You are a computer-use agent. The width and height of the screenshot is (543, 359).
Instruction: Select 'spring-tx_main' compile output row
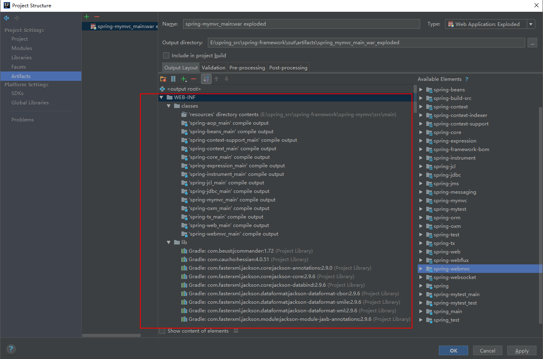[x=285, y=217]
